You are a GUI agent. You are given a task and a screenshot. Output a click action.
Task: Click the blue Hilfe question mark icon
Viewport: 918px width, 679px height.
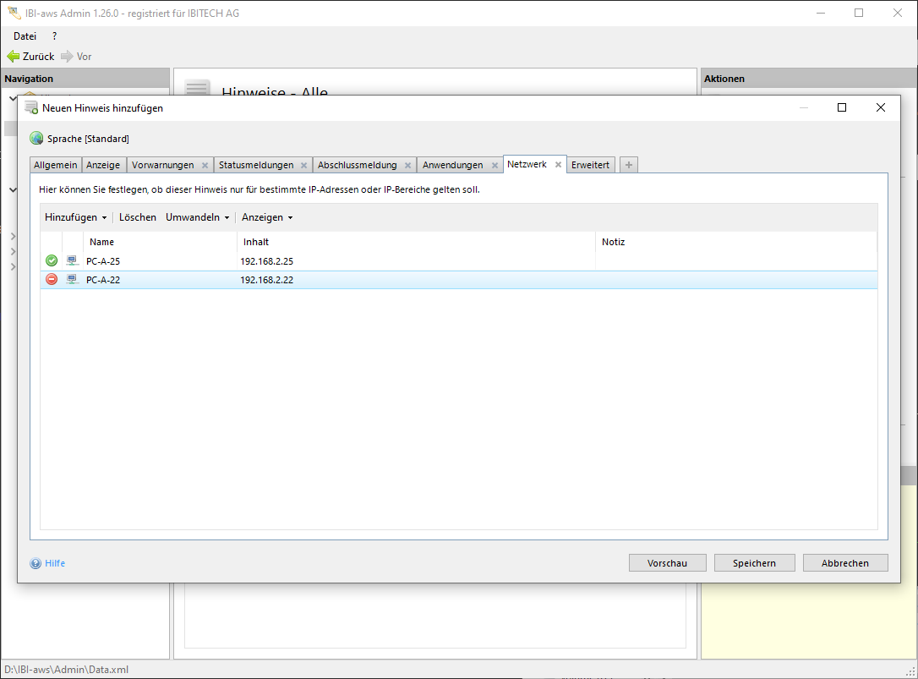36,563
